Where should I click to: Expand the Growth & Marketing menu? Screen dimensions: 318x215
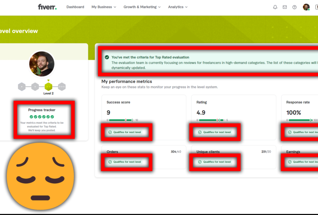(142, 7)
